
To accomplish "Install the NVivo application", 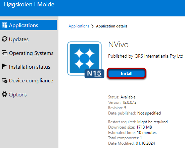I will click(x=127, y=73).
